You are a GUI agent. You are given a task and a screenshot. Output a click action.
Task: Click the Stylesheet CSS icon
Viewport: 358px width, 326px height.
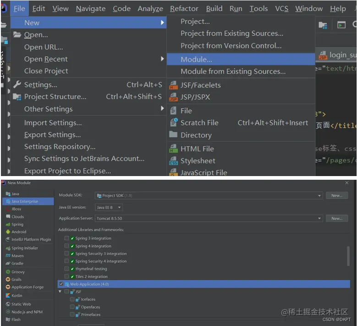pos(173,160)
